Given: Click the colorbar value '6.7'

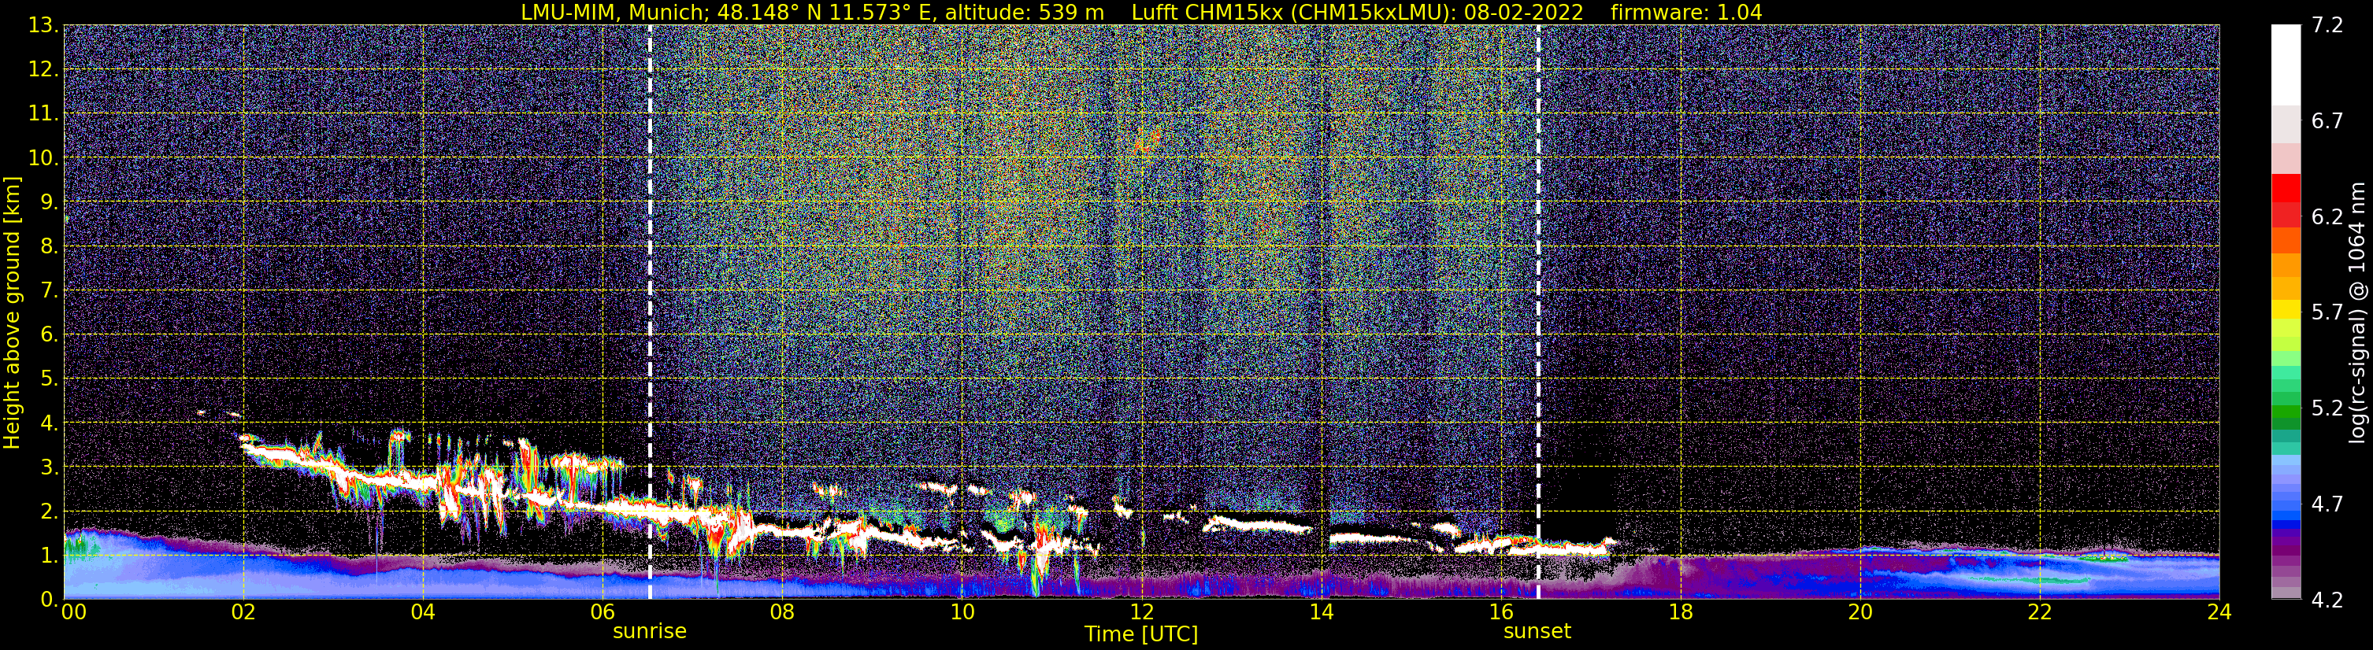Looking at the screenshot, I should tap(2327, 121).
